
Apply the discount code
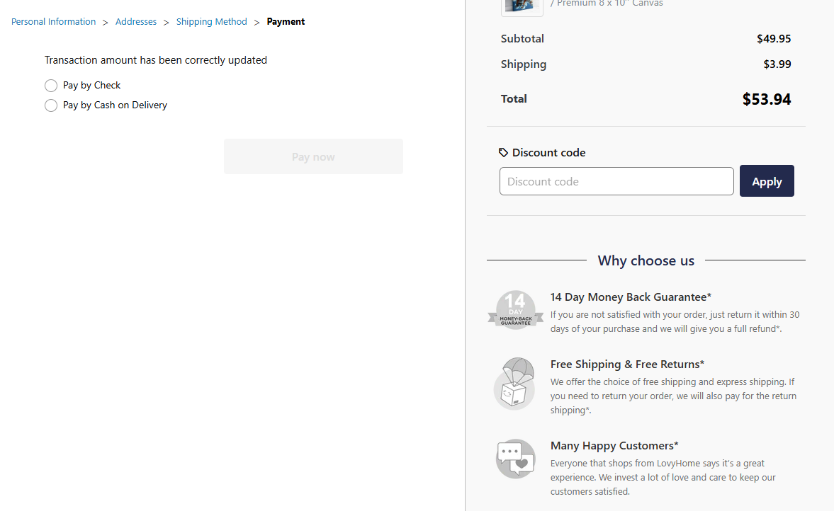(767, 181)
